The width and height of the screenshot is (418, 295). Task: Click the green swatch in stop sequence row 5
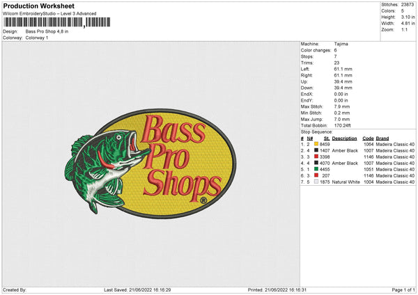[316, 169]
